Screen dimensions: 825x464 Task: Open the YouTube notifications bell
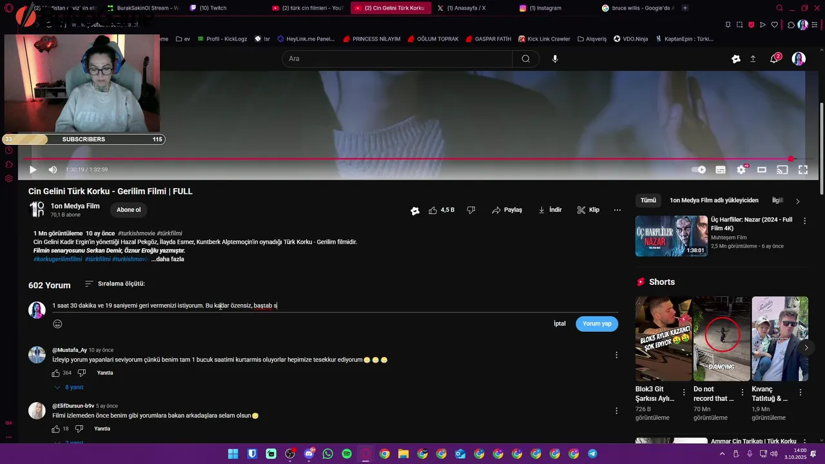coord(774,59)
